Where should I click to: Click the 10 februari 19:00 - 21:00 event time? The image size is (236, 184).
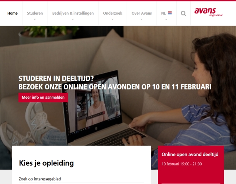point(182,164)
